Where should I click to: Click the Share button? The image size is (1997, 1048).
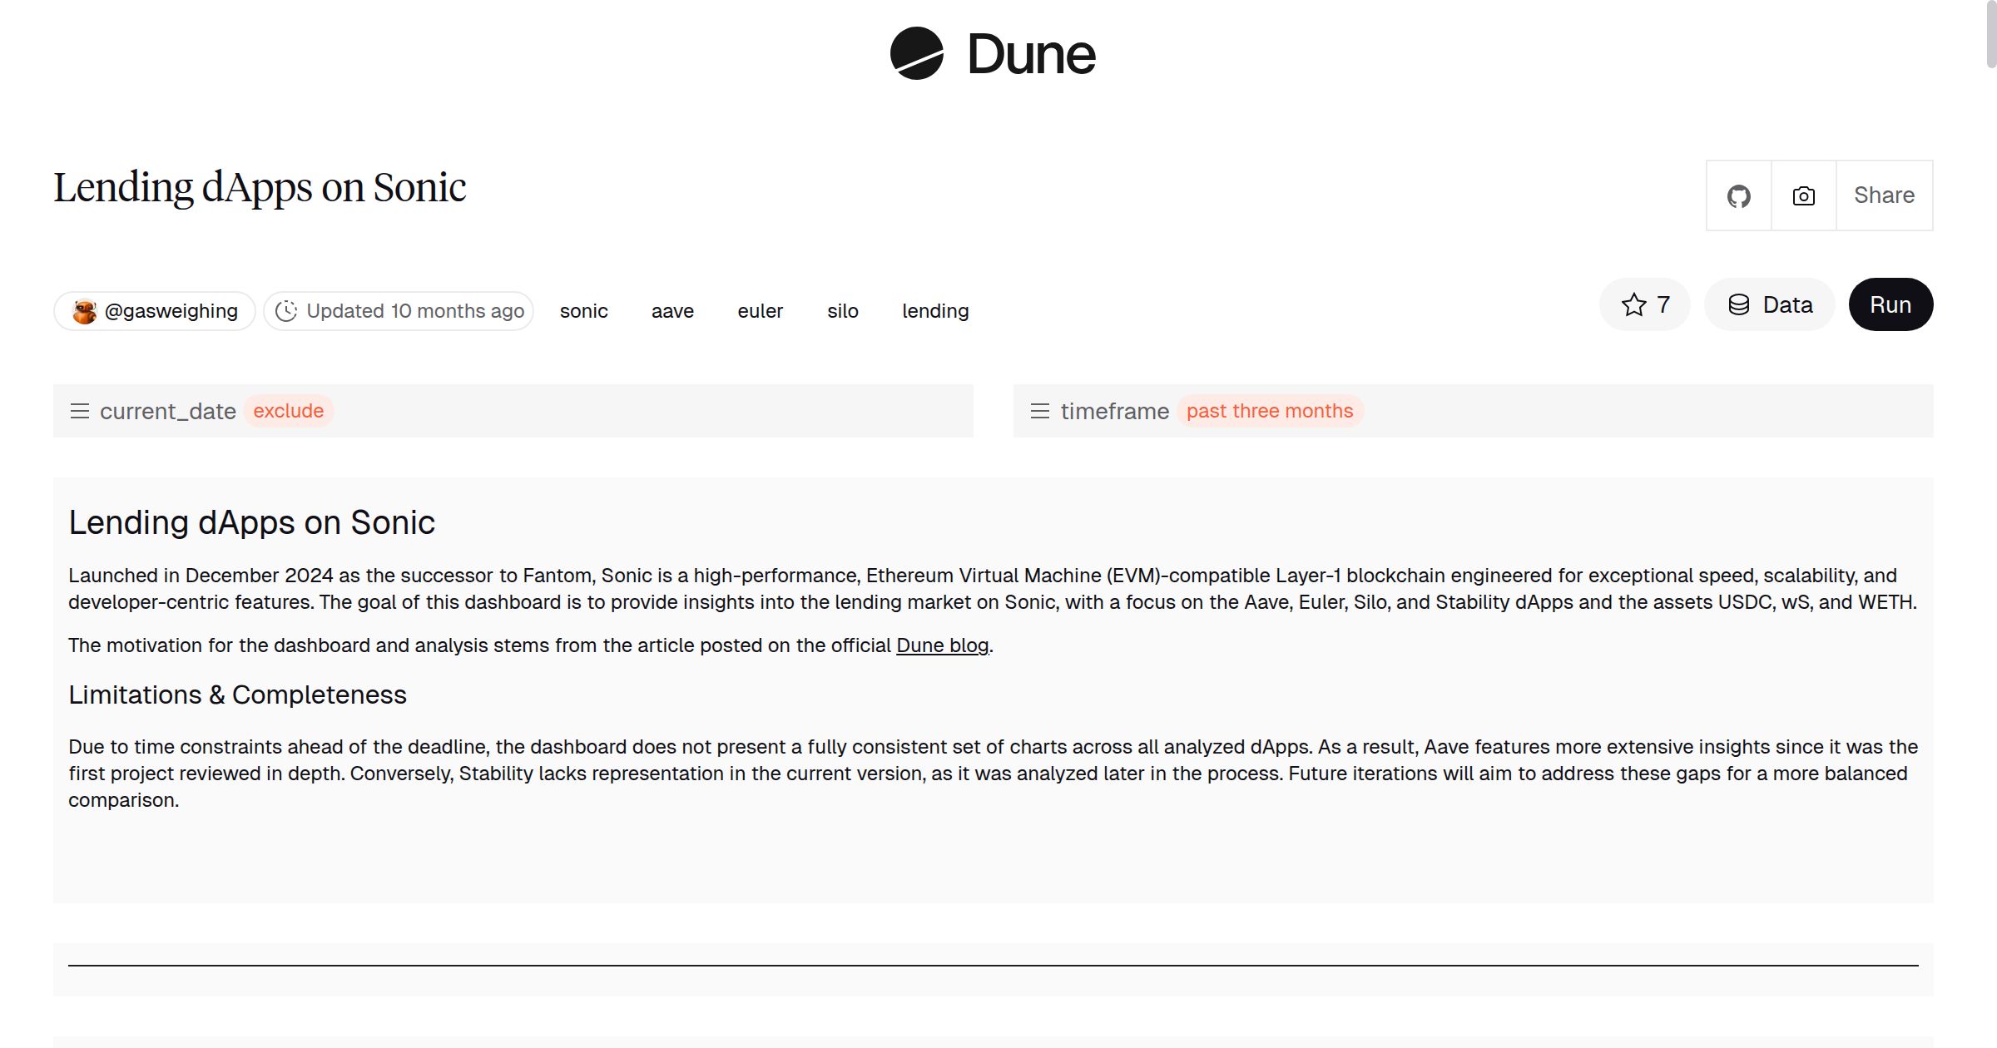tap(1884, 195)
